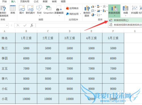Expand the 我的应用 my apps dropdown
The height and width of the screenshot is (105, 142).
point(80,14)
